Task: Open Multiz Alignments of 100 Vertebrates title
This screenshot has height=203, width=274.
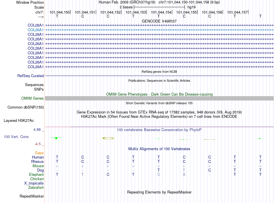Action: pos(159,149)
